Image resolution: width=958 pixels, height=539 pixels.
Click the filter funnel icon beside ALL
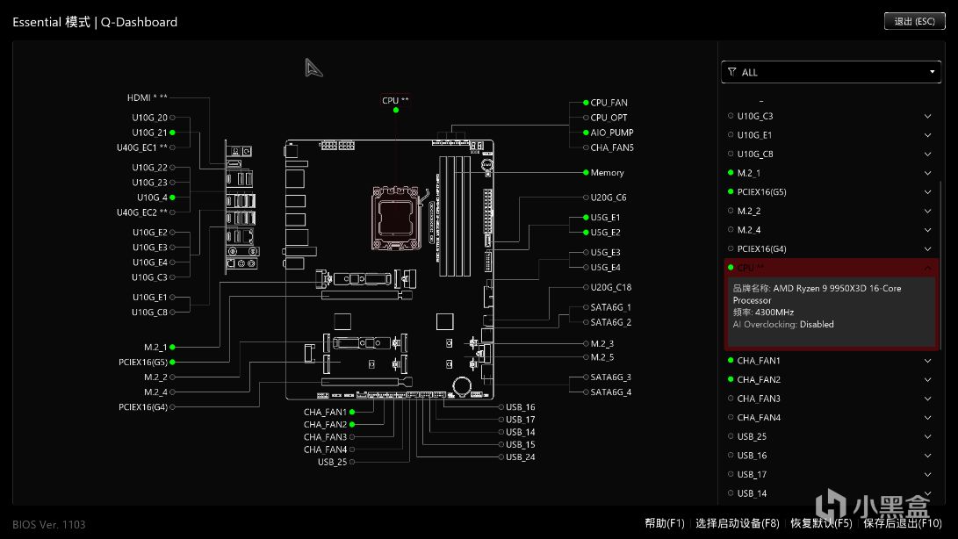pos(732,72)
